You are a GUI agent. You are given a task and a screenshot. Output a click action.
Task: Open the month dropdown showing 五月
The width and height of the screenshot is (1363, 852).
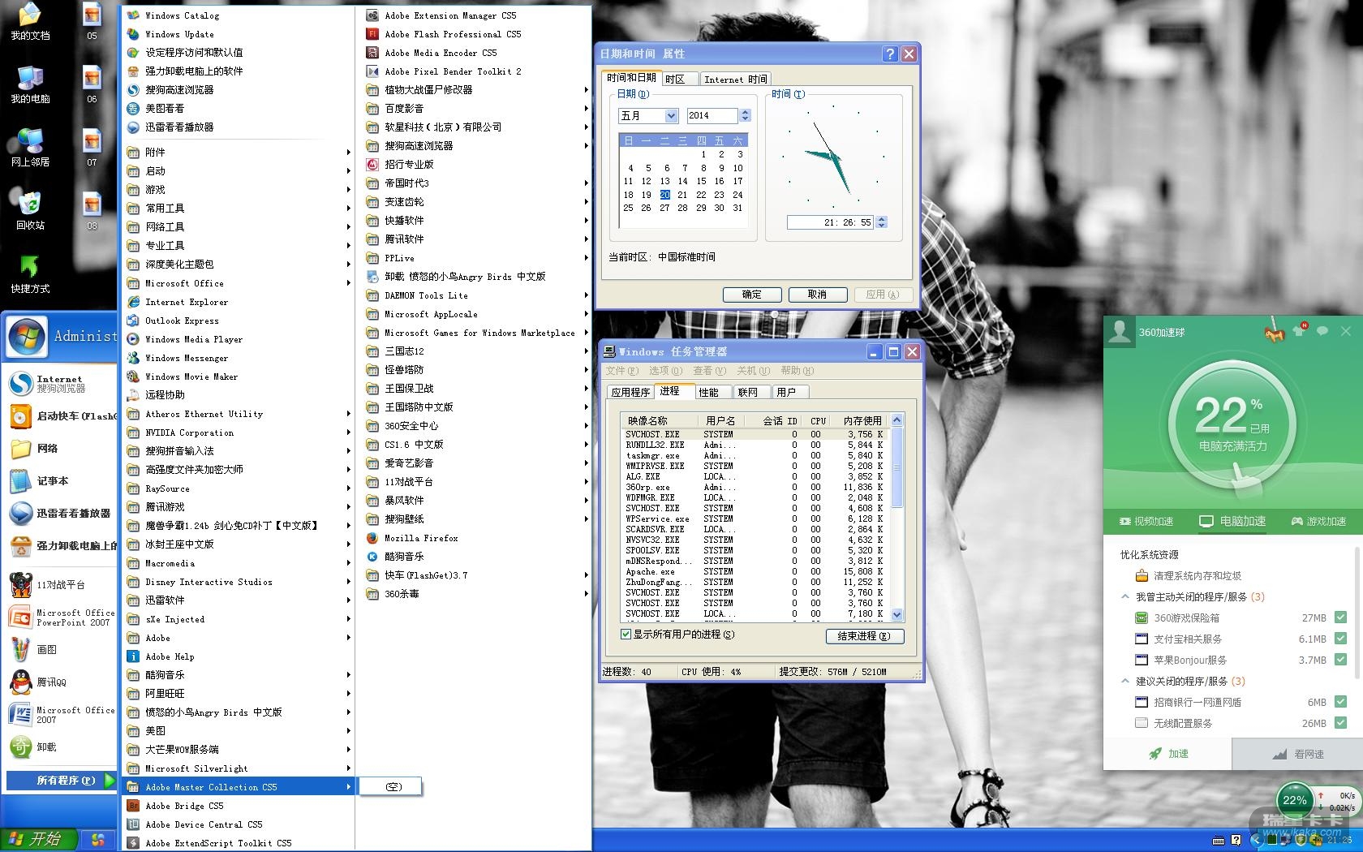click(x=671, y=116)
